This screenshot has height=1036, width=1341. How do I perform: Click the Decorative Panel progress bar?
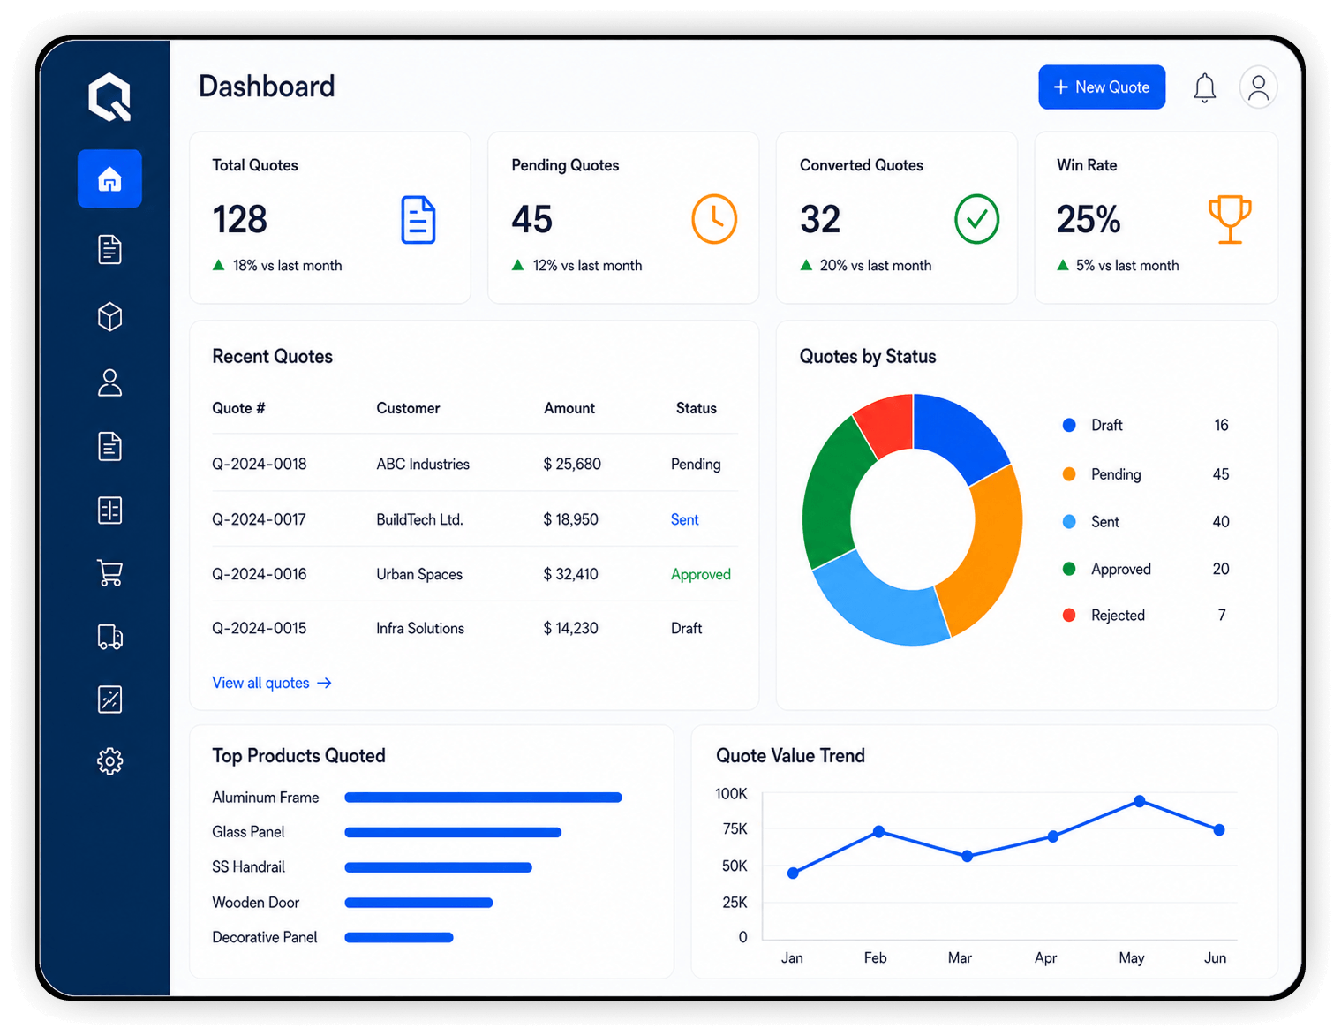tap(399, 937)
